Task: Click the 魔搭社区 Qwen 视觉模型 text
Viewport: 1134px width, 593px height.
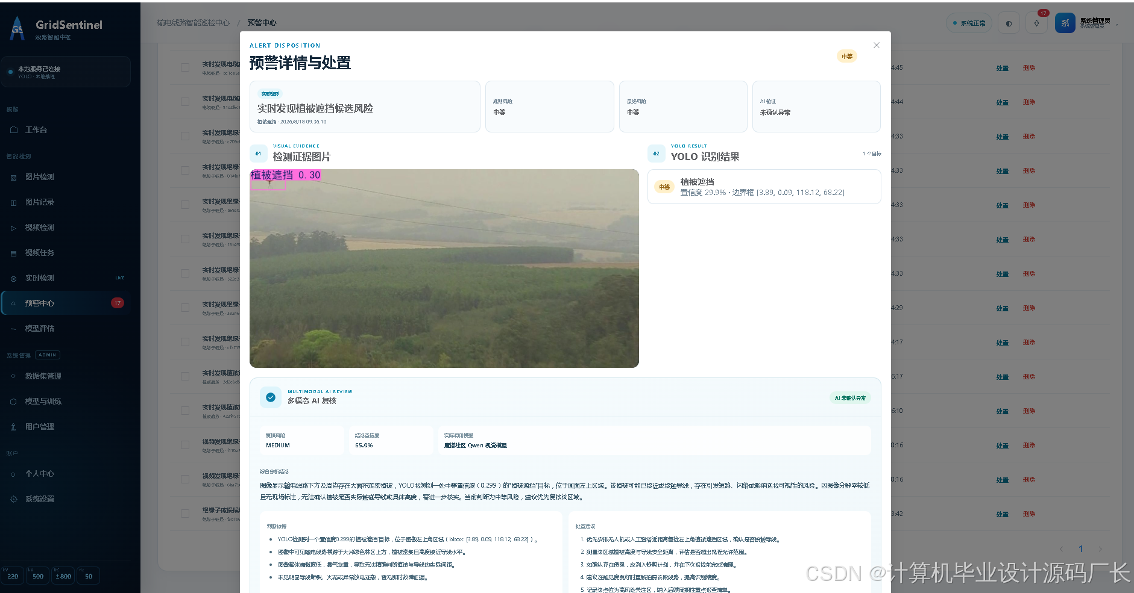Action: tap(476, 446)
